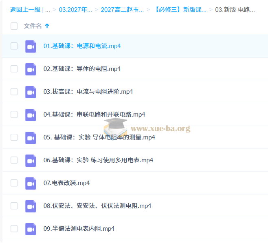The image size is (268, 243).
Task: Open file 03.拔高课：电流与电阻进阶.mp4
Action: [88, 92]
